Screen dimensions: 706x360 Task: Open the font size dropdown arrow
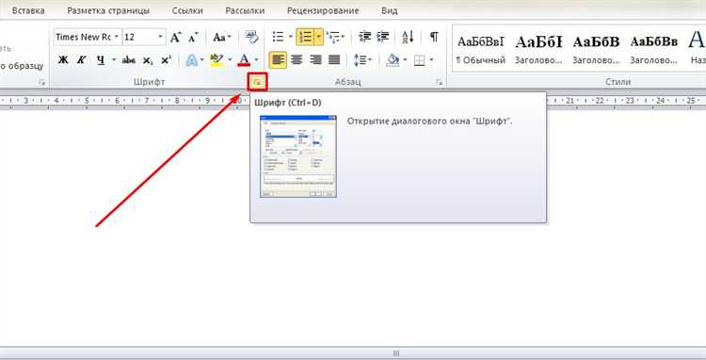(x=161, y=37)
